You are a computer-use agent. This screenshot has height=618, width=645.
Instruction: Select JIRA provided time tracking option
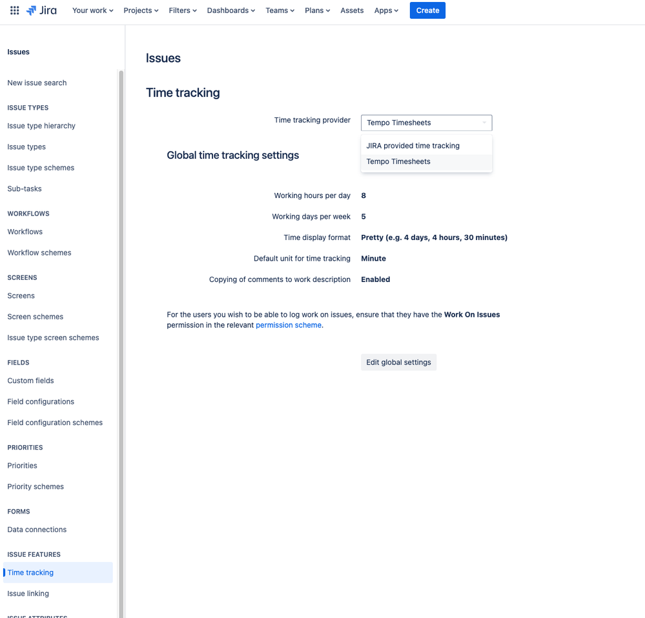pyautogui.click(x=426, y=146)
